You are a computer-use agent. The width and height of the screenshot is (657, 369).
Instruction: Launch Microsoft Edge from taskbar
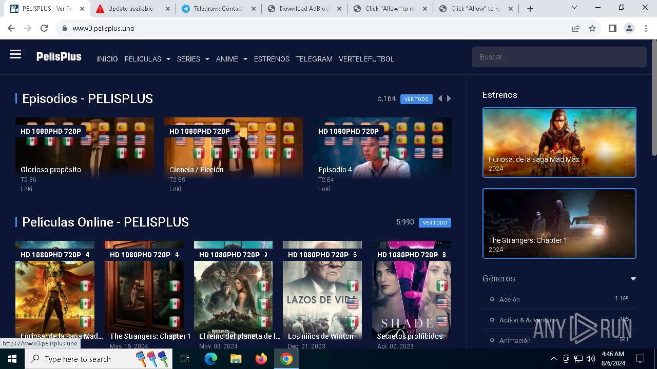tap(211, 359)
